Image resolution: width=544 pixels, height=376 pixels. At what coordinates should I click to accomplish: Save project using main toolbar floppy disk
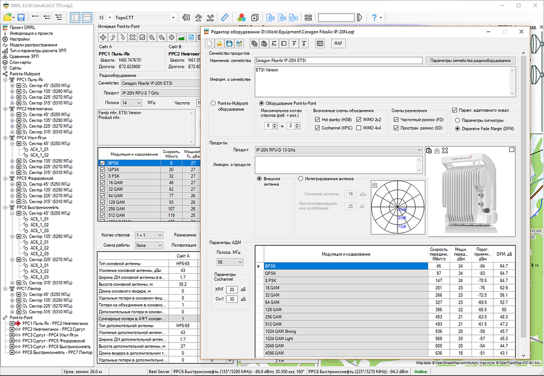point(21,17)
